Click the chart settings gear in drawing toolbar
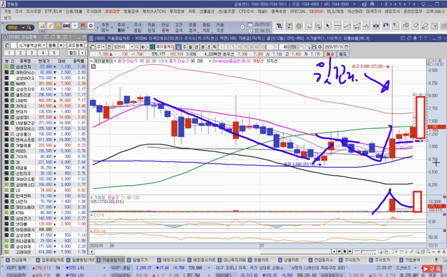The image size is (447, 277). tap(298, 26)
